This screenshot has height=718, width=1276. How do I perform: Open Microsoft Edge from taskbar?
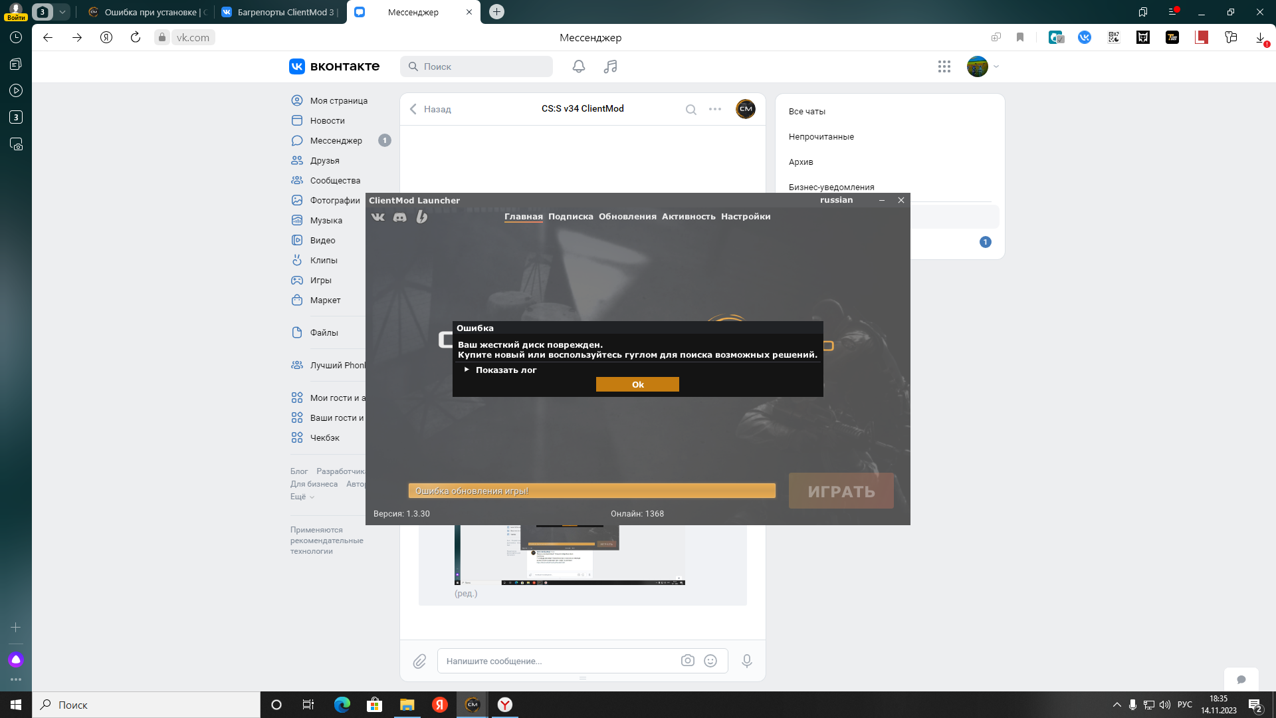coord(342,705)
